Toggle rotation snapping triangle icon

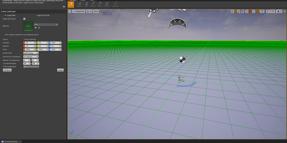tap(257, 11)
